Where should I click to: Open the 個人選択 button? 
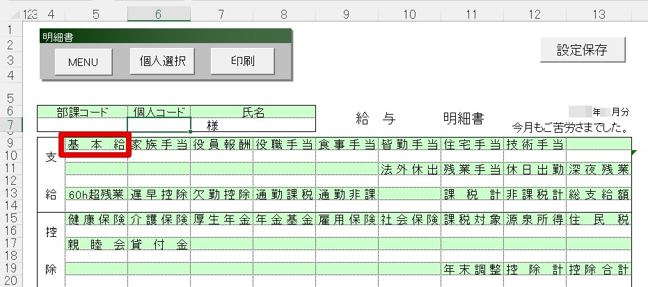(162, 61)
